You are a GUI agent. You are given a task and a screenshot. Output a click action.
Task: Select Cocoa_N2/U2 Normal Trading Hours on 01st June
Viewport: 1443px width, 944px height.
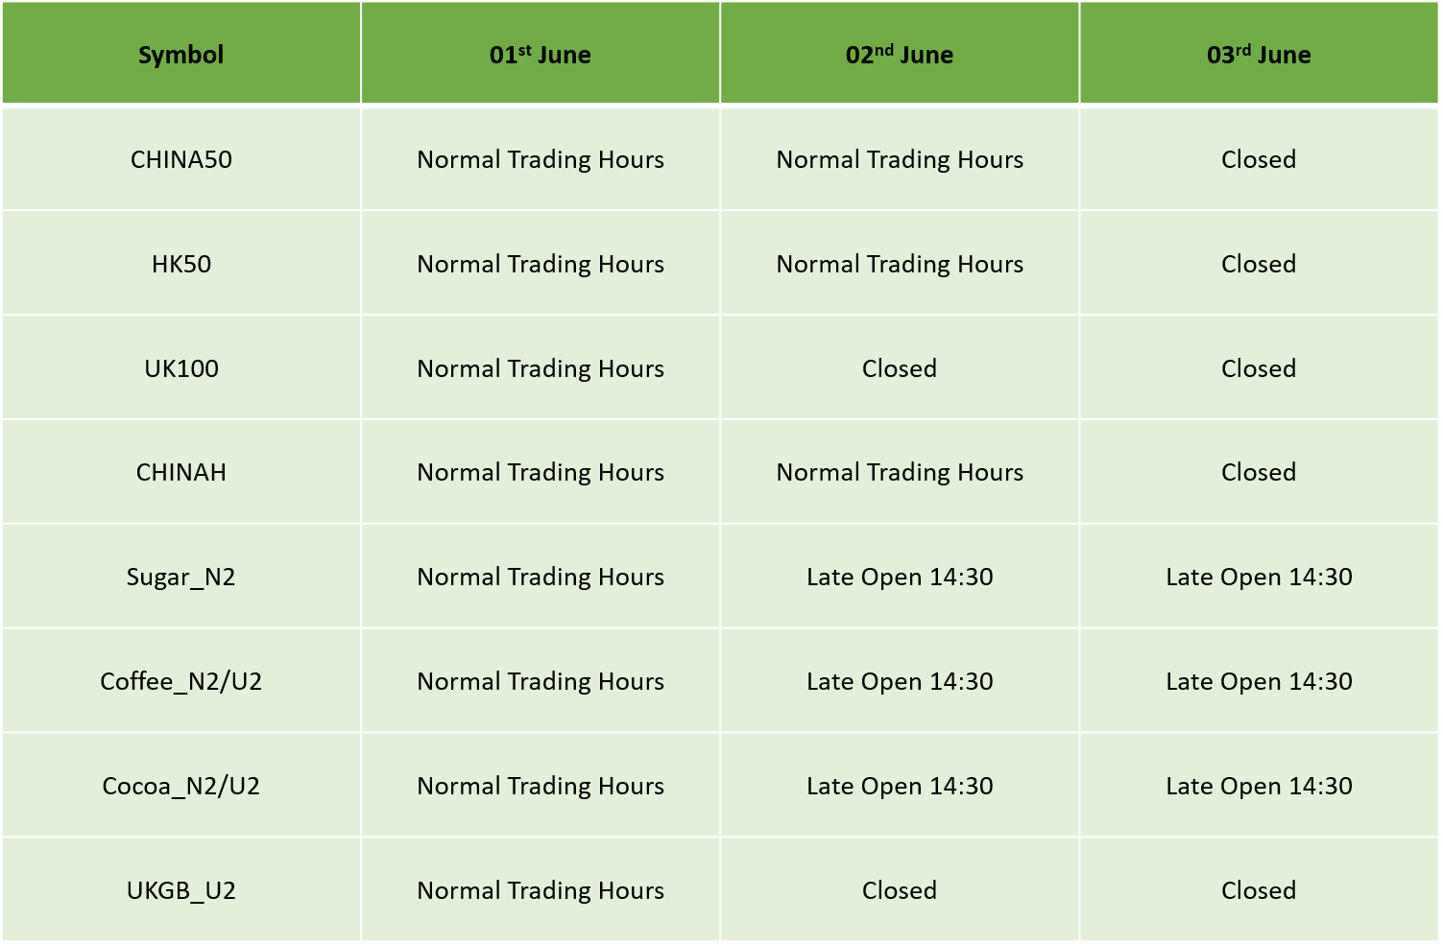[540, 786]
